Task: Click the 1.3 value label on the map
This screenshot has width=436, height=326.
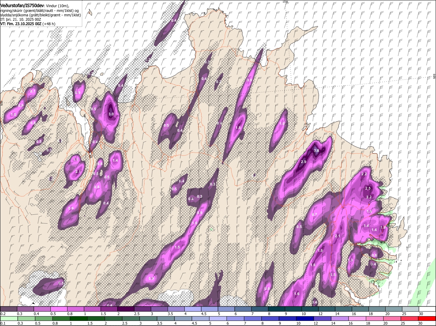Action: [x=350, y=260]
